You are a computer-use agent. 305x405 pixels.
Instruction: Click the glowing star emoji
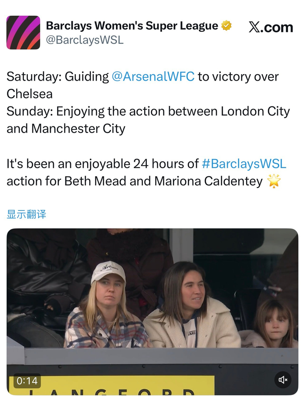tap(274, 181)
